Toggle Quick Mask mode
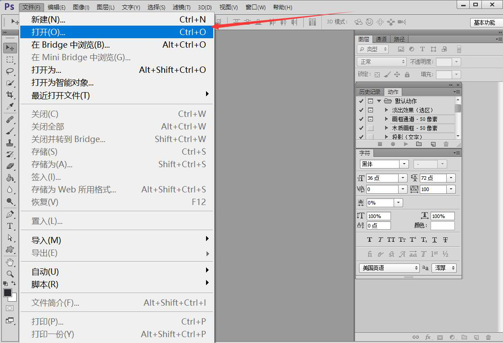The width and height of the screenshot is (503, 343). tap(9, 308)
